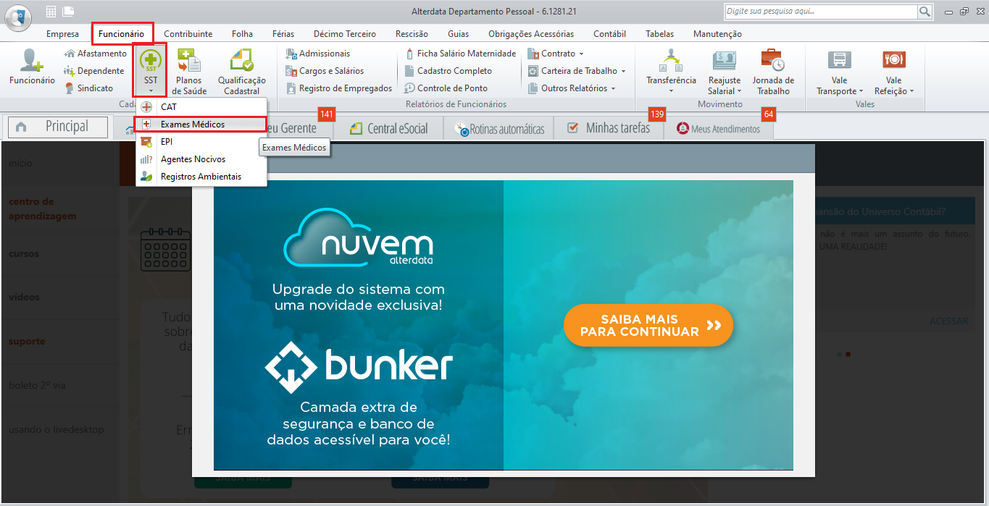This screenshot has width=989, height=506.
Task: Open suporte in the sidebar
Action: [x=27, y=342]
